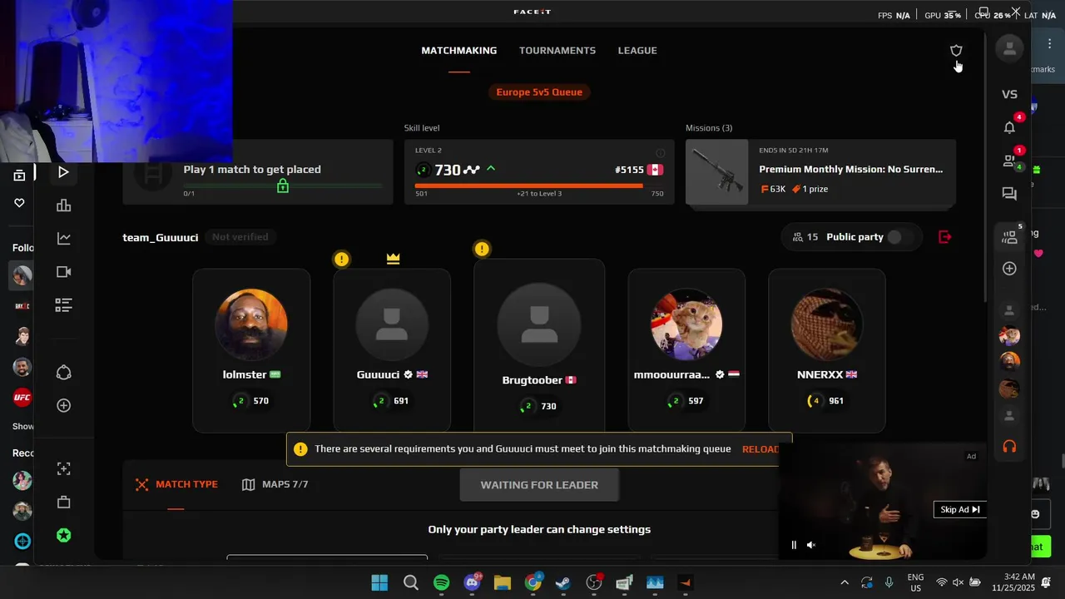
Task: Open Steam from the taskbar
Action: tap(563, 582)
